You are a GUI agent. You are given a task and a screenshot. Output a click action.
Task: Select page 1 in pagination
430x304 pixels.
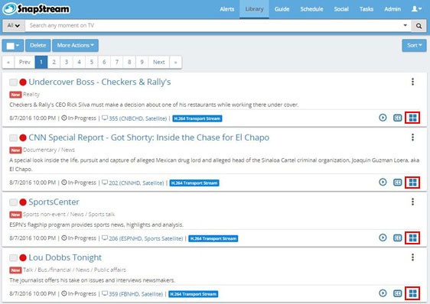pos(41,62)
